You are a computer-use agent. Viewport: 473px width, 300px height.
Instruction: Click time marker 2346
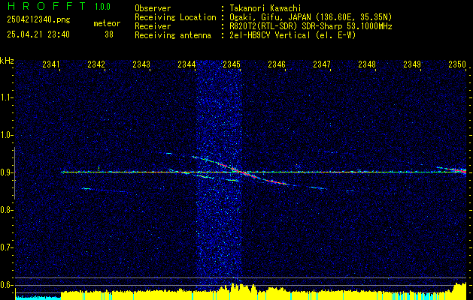tap(277, 64)
